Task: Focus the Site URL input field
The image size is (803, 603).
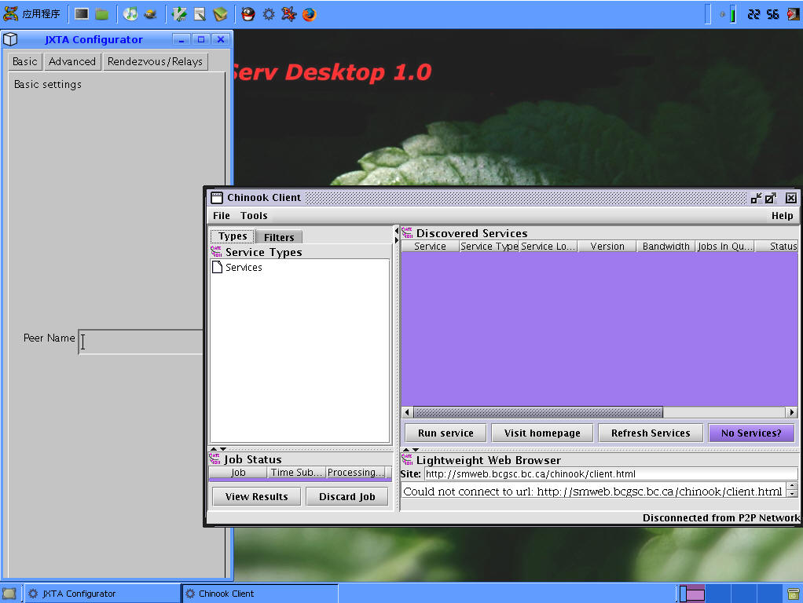Action: point(611,474)
